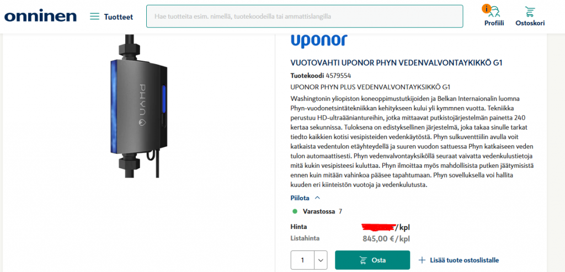The image size is (565, 272).
Task: Click the green Osta buy button
Action: (372, 260)
